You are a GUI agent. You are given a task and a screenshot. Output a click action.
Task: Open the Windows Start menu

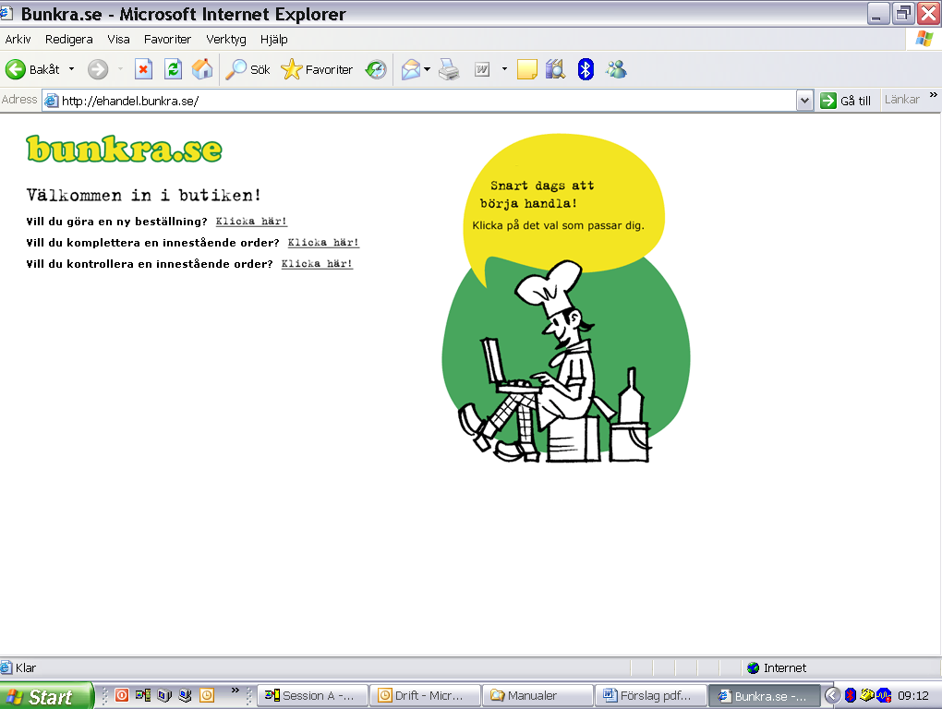pos(47,696)
